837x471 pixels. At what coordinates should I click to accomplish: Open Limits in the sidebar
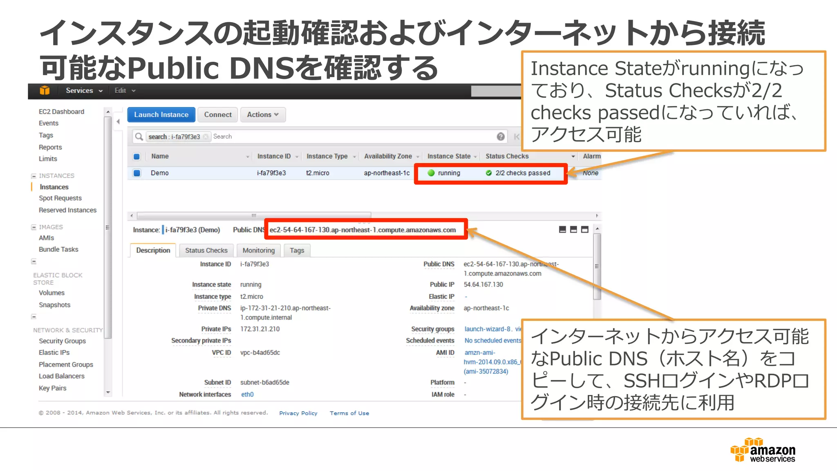click(x=48, y=159)
